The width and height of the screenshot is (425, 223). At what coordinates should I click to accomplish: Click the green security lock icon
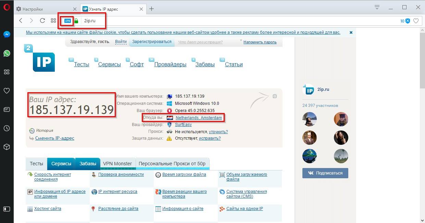(76, 21)
